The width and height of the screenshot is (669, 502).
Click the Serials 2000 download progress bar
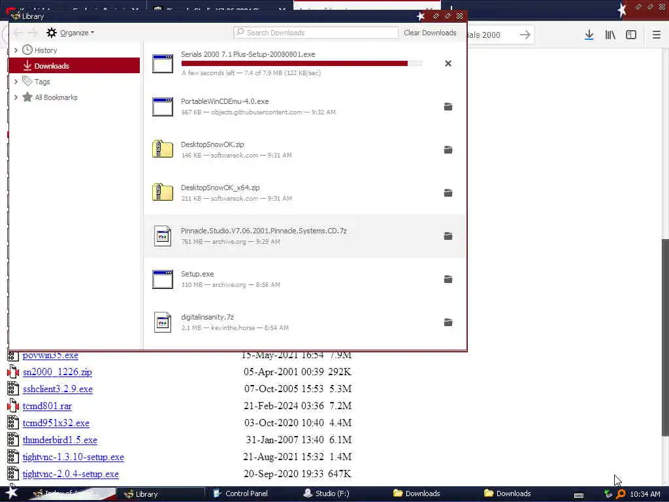302,63
